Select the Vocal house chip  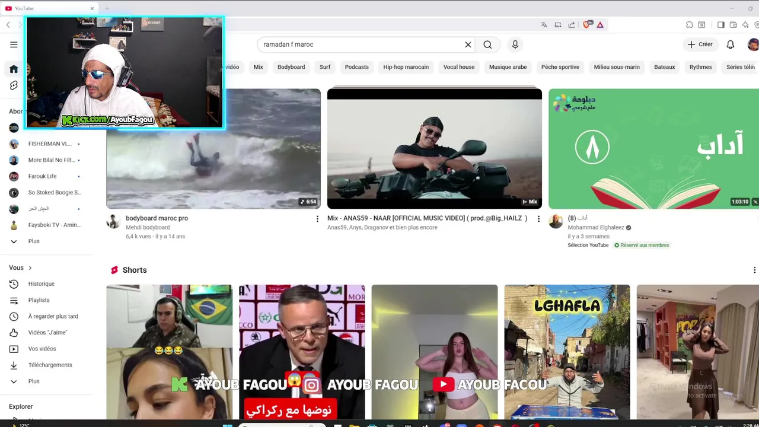[x=459, y=67]
